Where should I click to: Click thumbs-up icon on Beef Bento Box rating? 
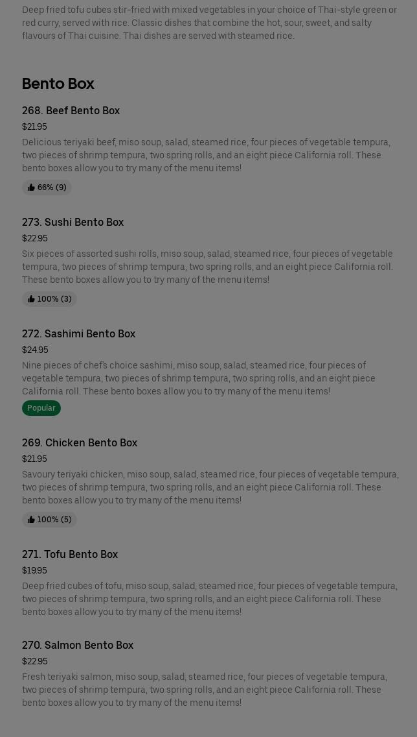pyautogui.click(x=31, y=187)
